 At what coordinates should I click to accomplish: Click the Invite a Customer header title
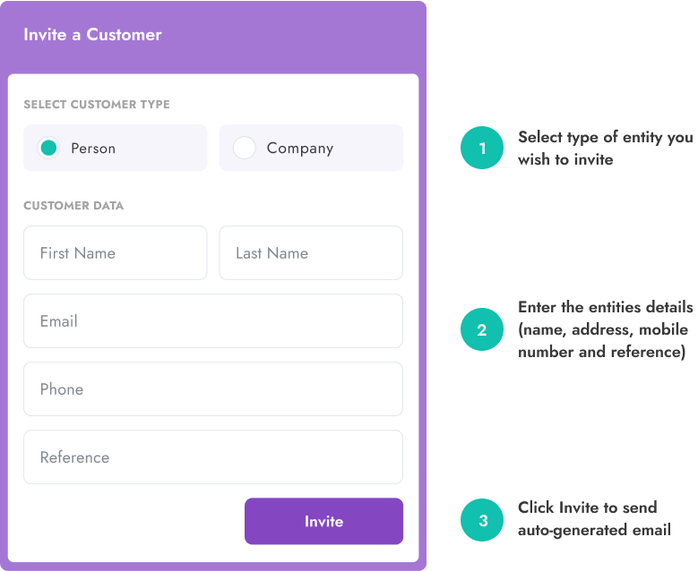(92, 35)
